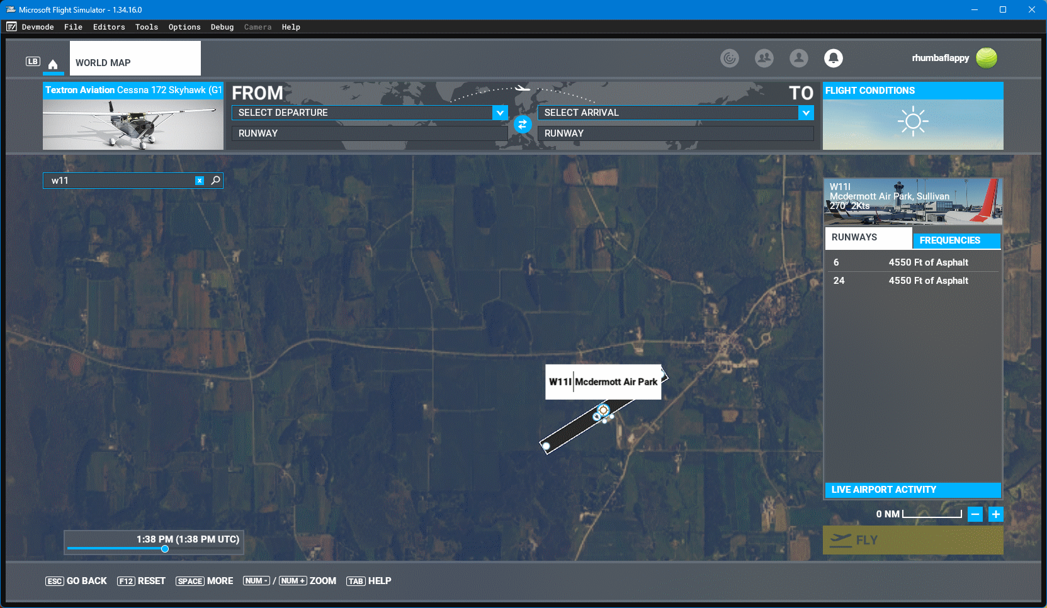The image size is (1047, 608).
Task: Open the Cessna 172 Skyhawk aircraft thumbnail
Action: (133, 116)
